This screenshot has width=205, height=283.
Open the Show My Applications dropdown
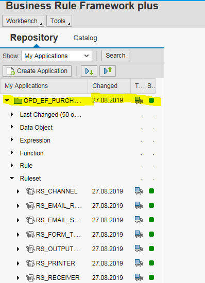click(x=57, y=56)
